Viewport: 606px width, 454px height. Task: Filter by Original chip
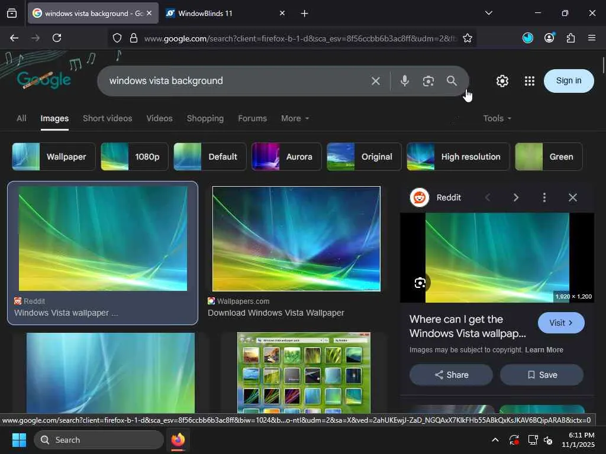pos(364,157)
